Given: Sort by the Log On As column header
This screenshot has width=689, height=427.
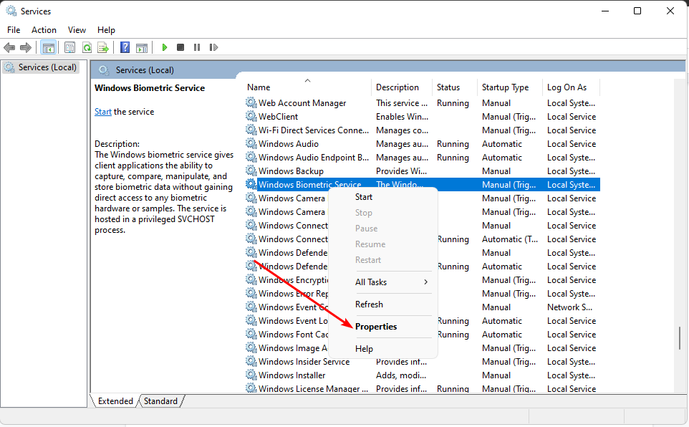Looking at the screenshot, I should pyautogui.click(x=572, y=87).
